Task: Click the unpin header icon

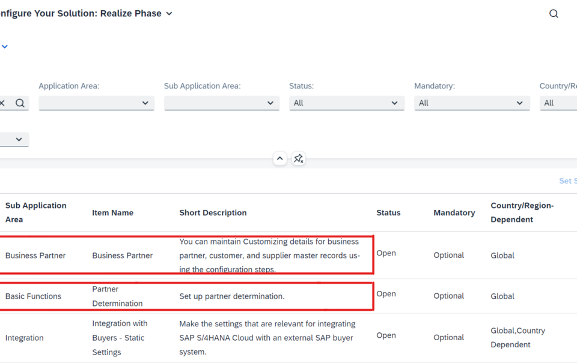Action: [x=299, y=159]
